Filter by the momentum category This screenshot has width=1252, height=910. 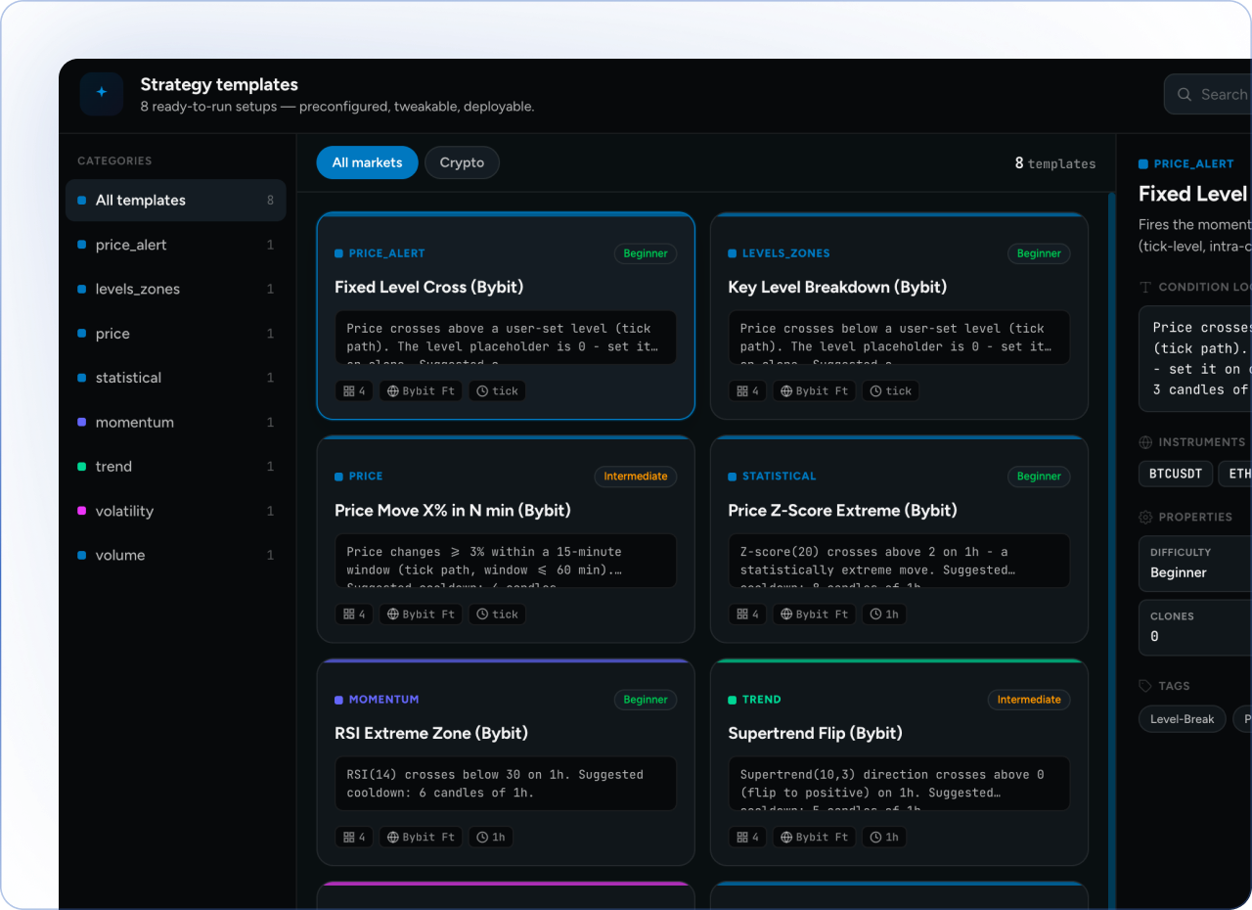pyautogui.click(x=176, y=423)
